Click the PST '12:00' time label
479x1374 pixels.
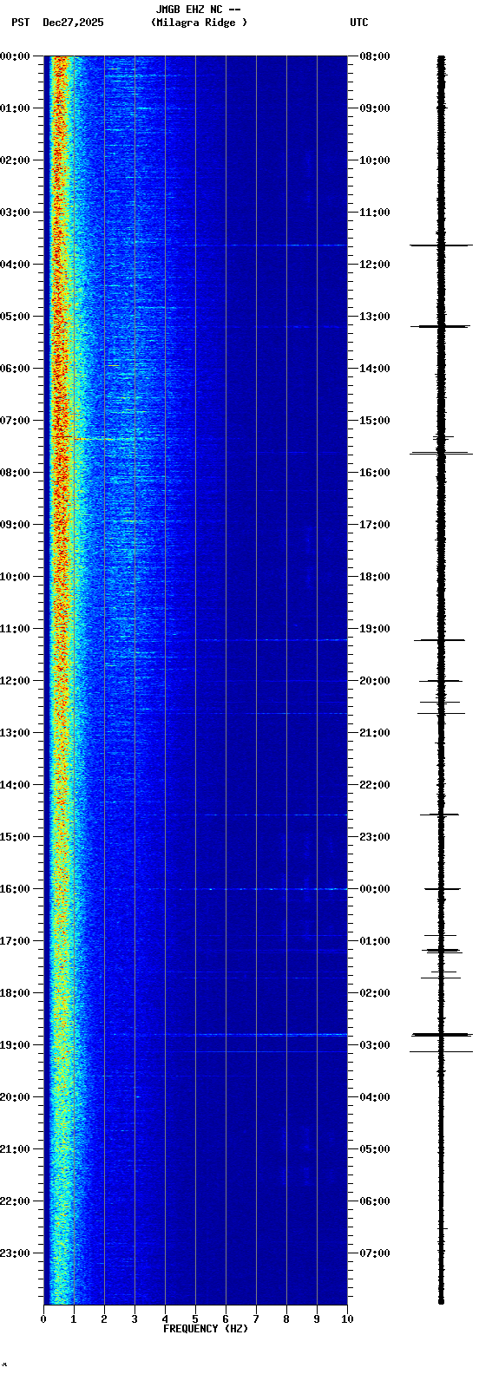coord(15,681)
